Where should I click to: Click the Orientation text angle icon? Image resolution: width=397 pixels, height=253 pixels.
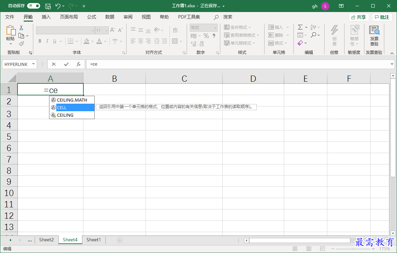point(157,30)
